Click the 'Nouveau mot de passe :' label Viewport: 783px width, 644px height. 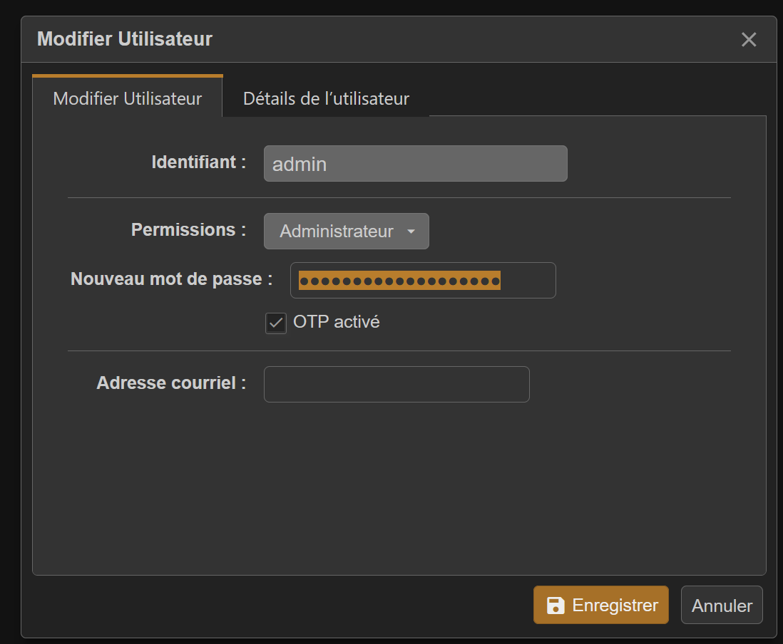(171, 279)
